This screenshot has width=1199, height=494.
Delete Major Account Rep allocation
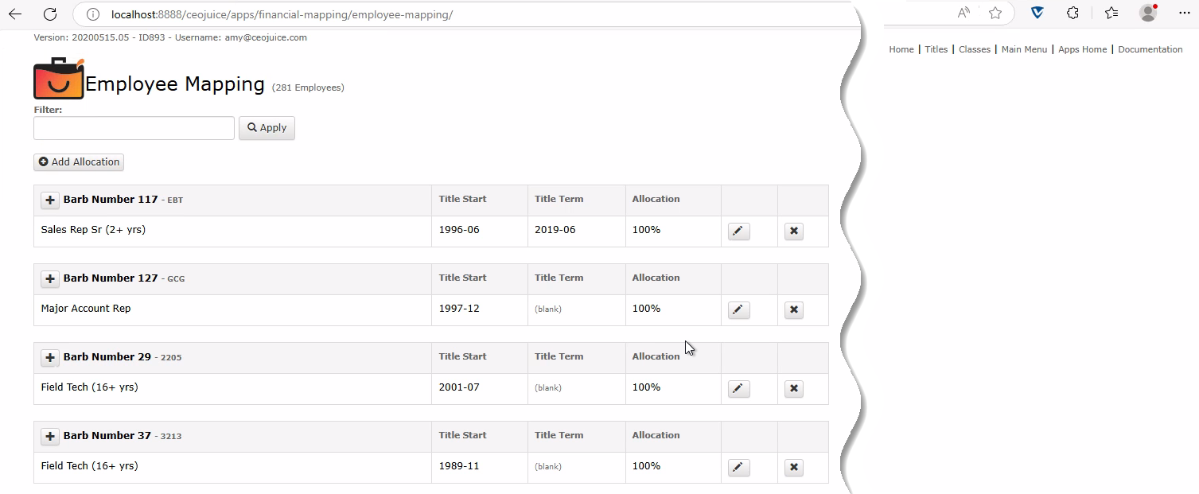[x=793, y=310]
